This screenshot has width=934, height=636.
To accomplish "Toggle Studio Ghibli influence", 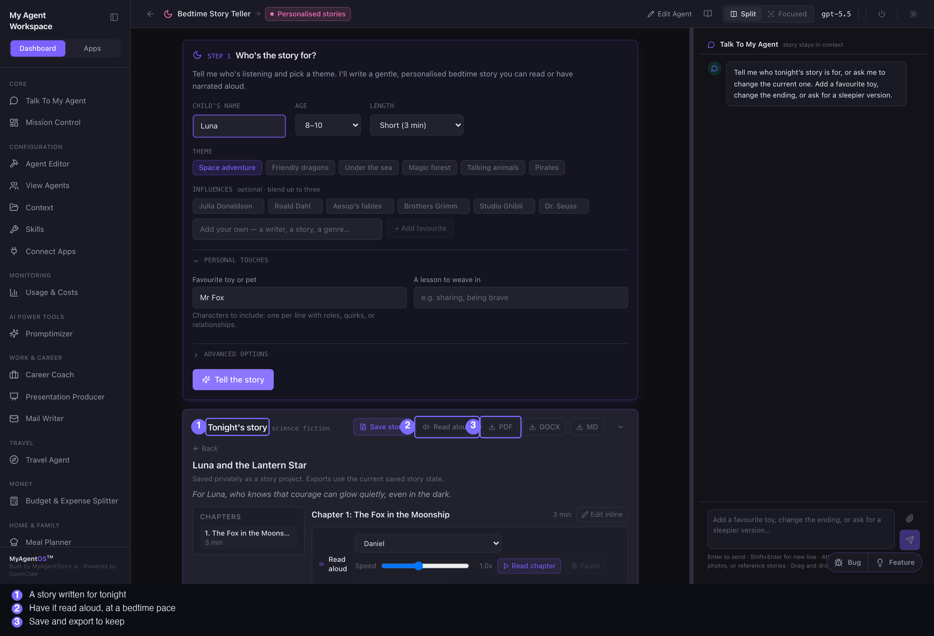I will 504,206.
